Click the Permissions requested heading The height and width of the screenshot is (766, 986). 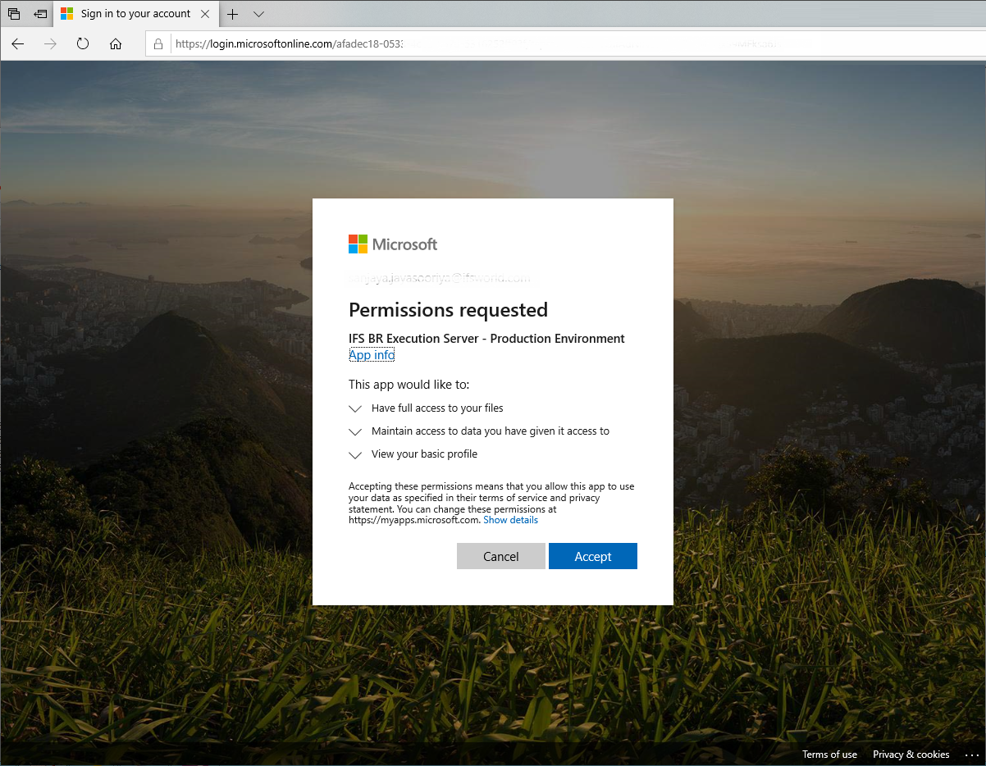pos(448,310)
